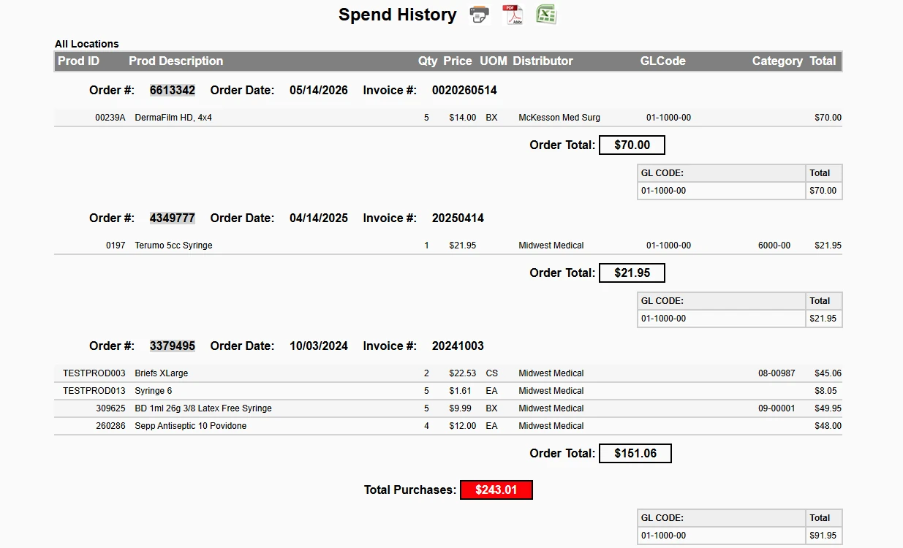Screen dimensions: 903x548
Task: Click the Qty column header
Action: click(x=428, y=61)
